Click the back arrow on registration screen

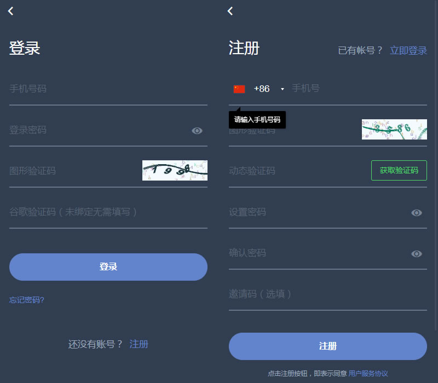pyautogui.click(x=230, y=11)
